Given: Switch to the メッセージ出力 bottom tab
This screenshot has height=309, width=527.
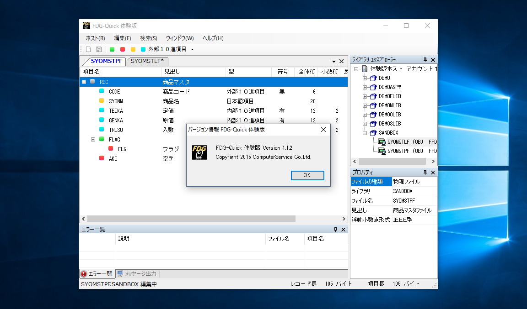Looking at the screenshot, I should point(137,274).
